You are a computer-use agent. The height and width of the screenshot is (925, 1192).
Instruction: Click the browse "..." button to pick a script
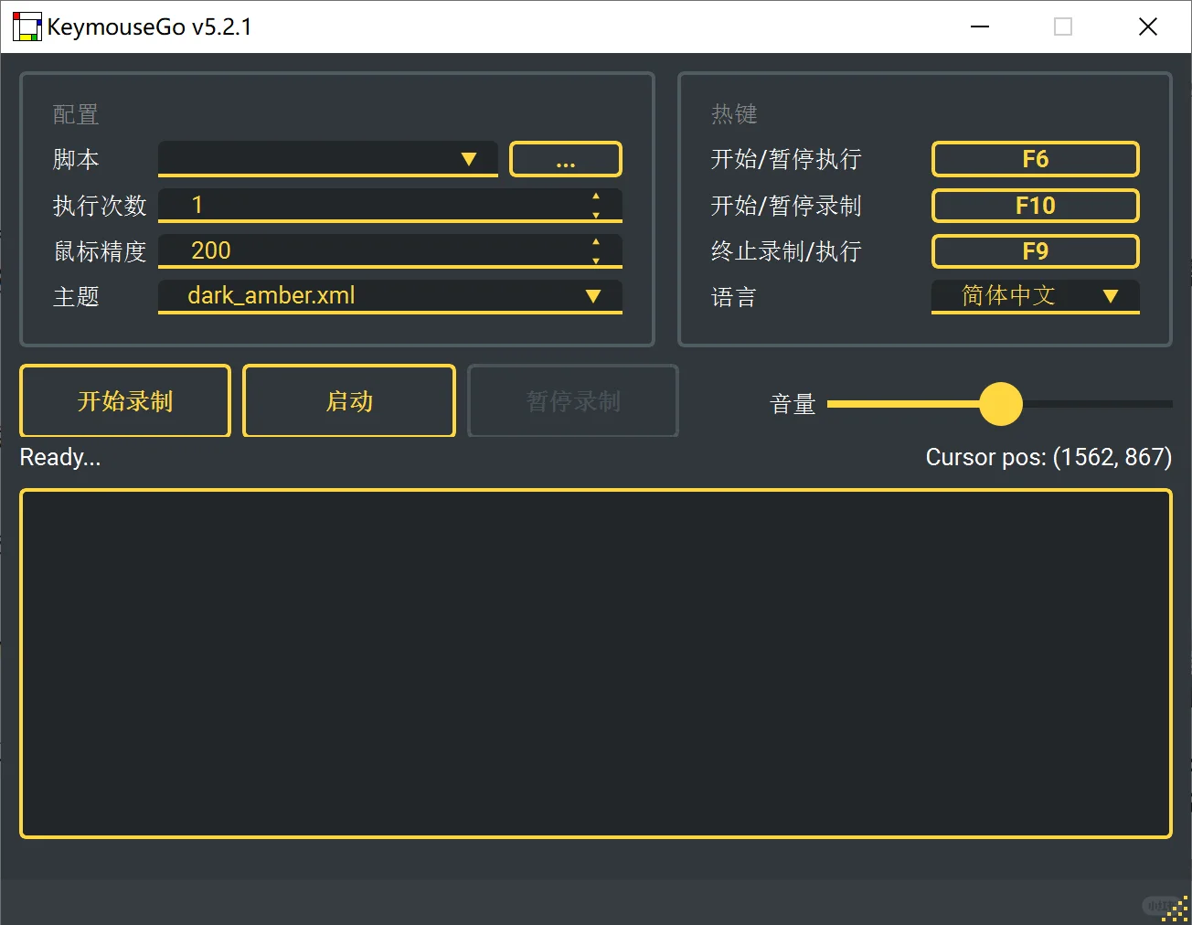click(x=565, y=158)
